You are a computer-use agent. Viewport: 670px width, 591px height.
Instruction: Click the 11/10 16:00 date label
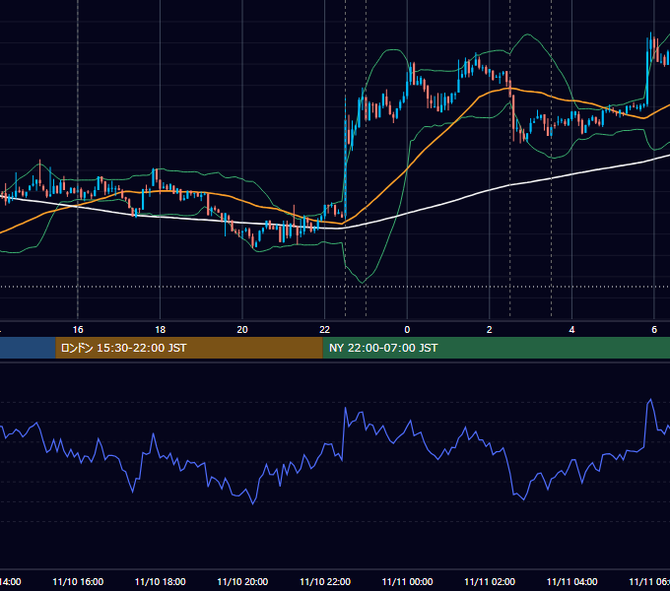coord(78,582)
